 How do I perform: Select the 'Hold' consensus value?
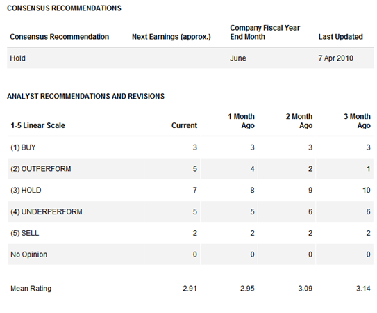(x=17, y=58)
